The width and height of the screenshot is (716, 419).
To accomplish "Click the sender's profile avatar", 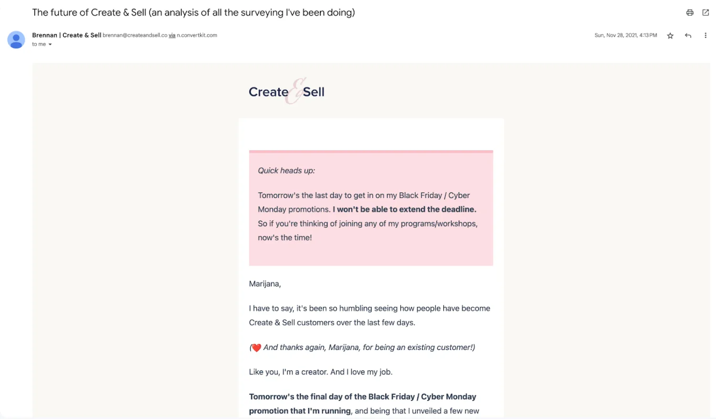I will [x=16, y=40].
